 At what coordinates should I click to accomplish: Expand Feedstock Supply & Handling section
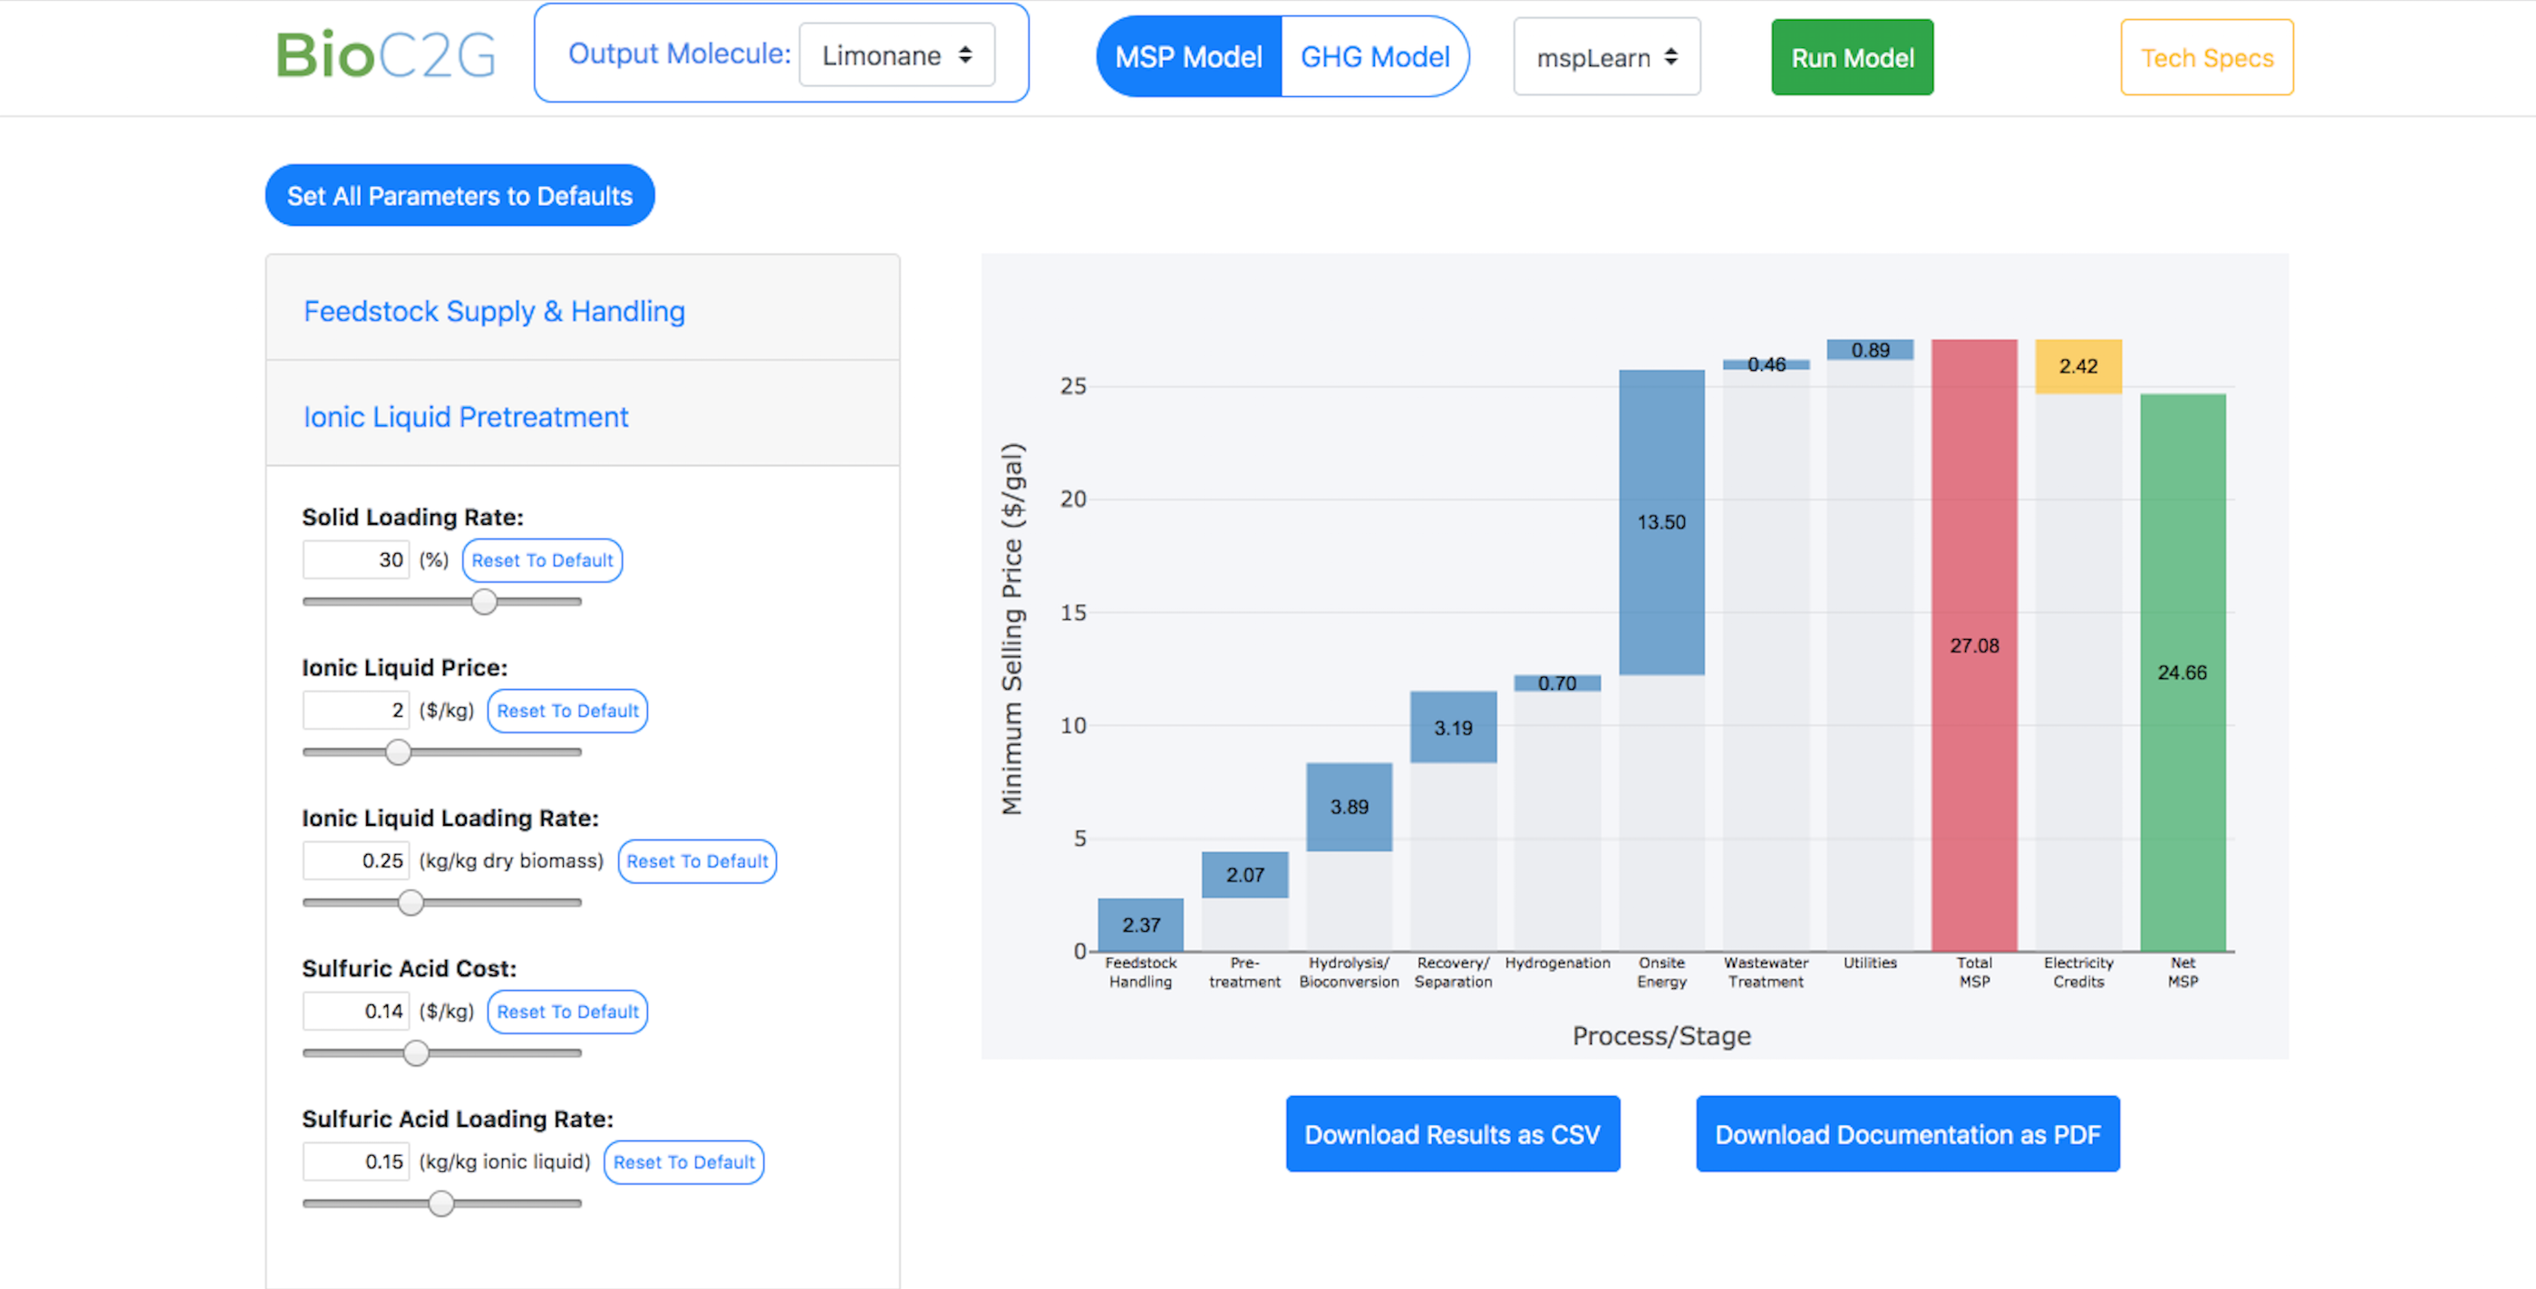494,311
